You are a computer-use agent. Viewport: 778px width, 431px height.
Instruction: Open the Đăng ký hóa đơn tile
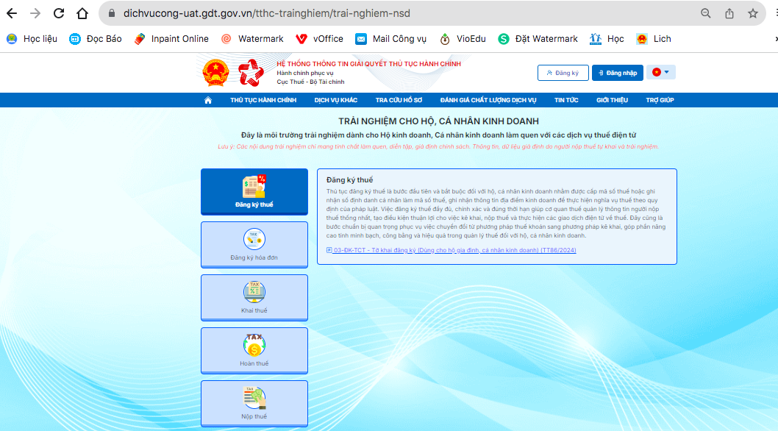(254, 245)
